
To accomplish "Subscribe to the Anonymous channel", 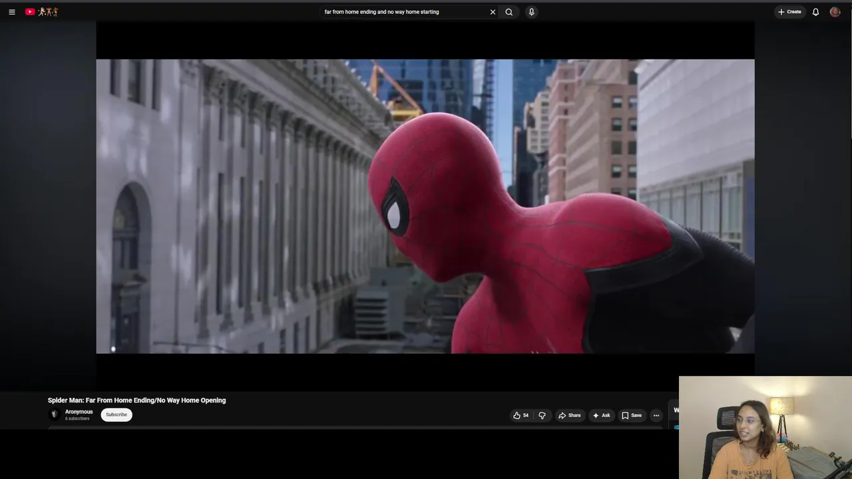I will (x=116, y=414).
